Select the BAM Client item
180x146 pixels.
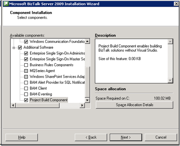coord(38,88)
